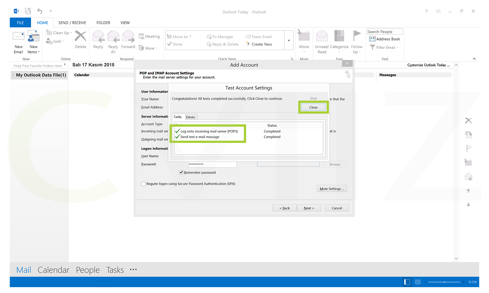The image size is (489, 293).
Task: Click the zoom in plus icon
Action: pyautogui.click(x=463, y=282)
